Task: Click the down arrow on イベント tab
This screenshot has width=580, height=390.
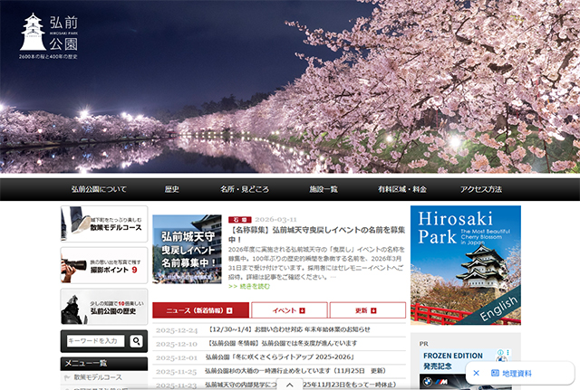Action: (302, 310)
